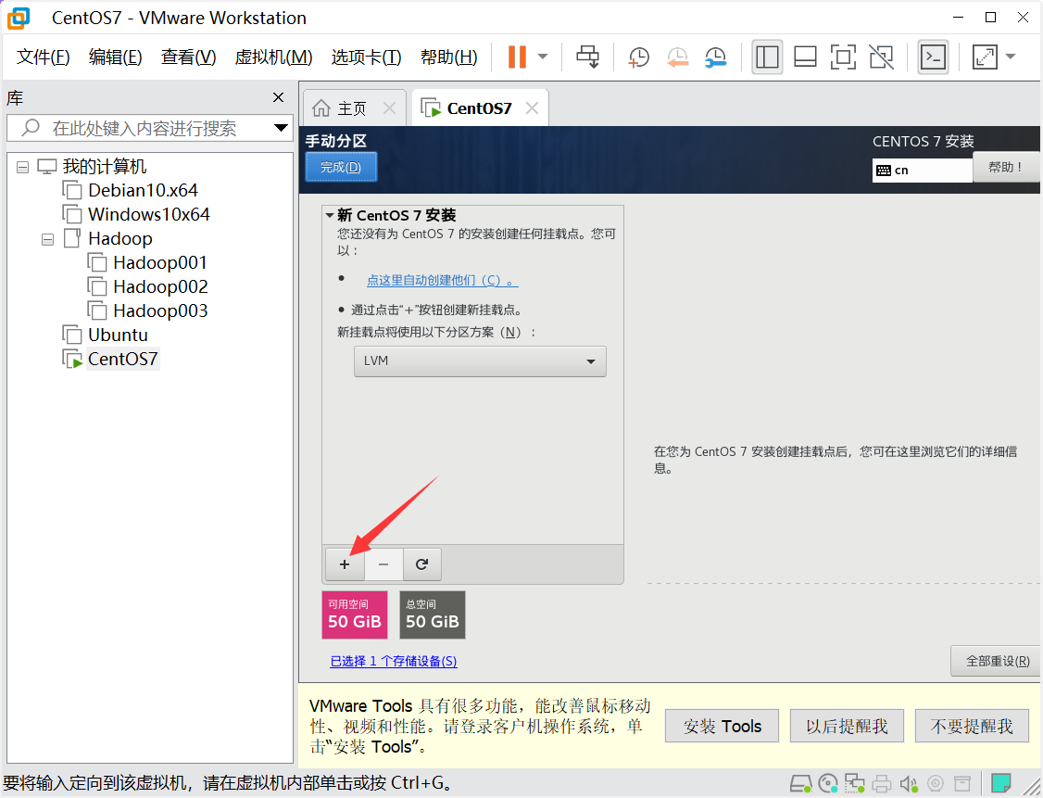Open the 编辑(E) menu
Viewport: 1043px width, 798px height.
pos(115,57)
